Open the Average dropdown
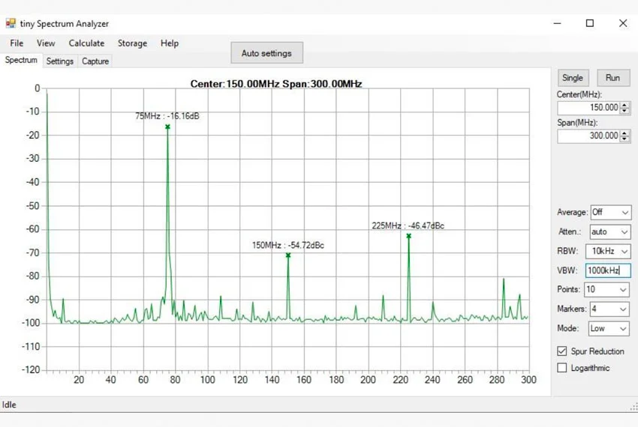 pos(609,213)
